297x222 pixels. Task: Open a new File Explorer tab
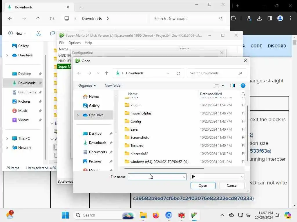(81, 7)
